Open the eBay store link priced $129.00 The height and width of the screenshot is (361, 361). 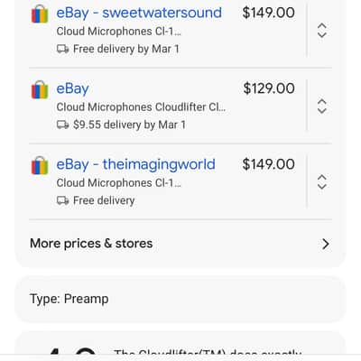[x=72, y=88]
